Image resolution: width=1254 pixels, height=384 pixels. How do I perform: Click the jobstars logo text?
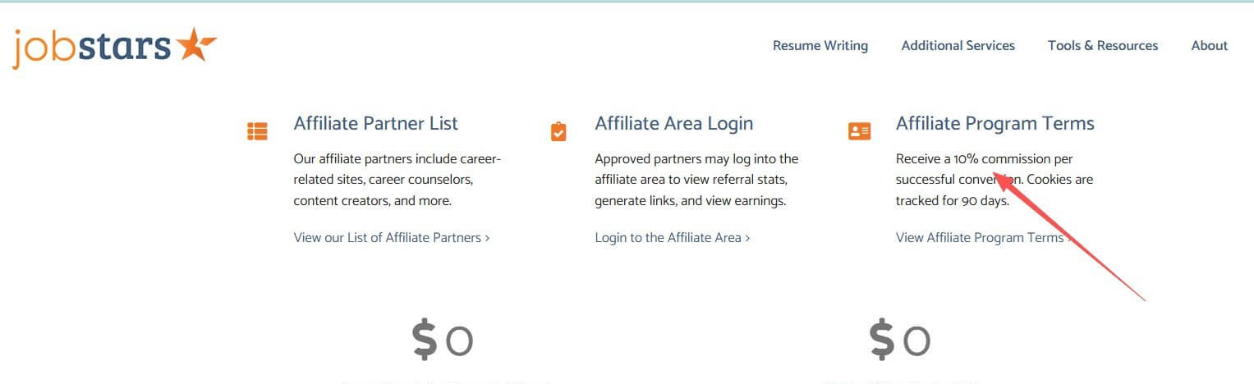(92, 47)
